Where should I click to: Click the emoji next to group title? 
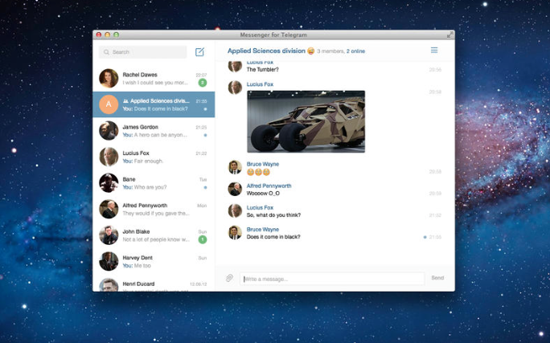[x=310, y=51]
